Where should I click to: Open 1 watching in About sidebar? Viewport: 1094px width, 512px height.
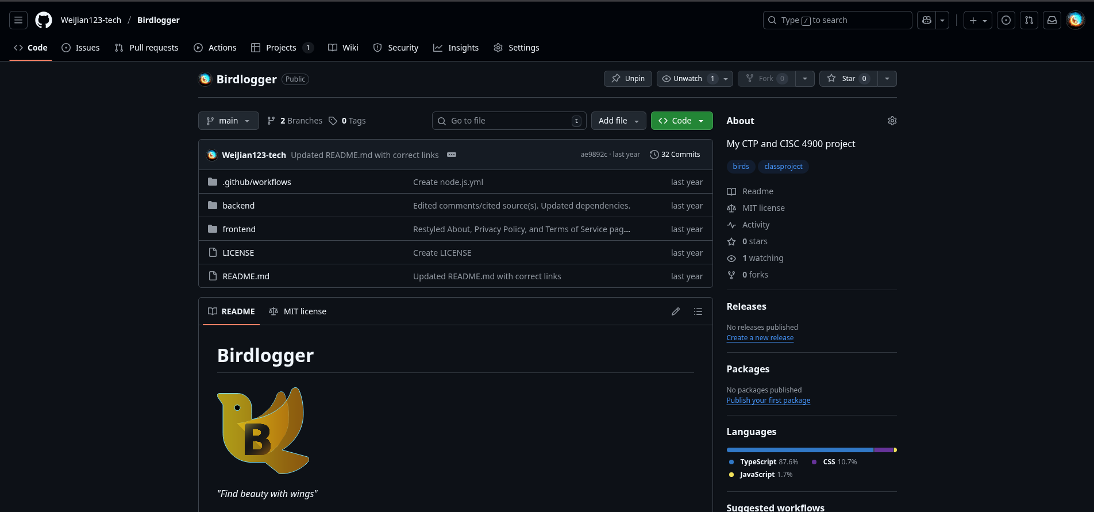coord(755,258)
